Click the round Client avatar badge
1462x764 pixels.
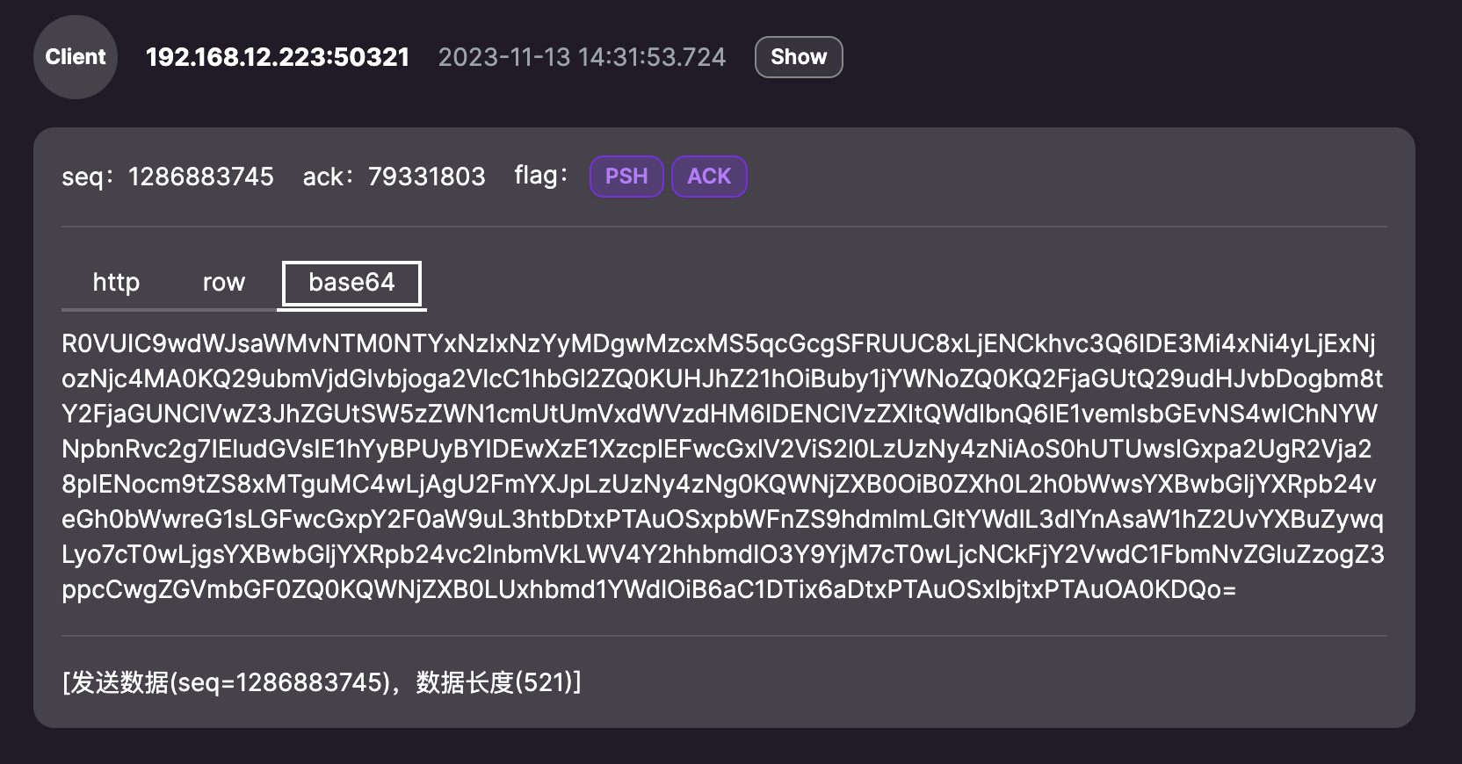[76, 57]
